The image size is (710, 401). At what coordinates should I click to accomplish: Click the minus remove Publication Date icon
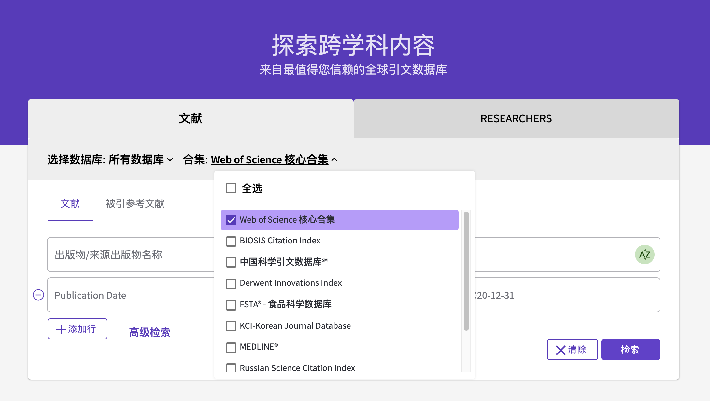click(38, 295)
